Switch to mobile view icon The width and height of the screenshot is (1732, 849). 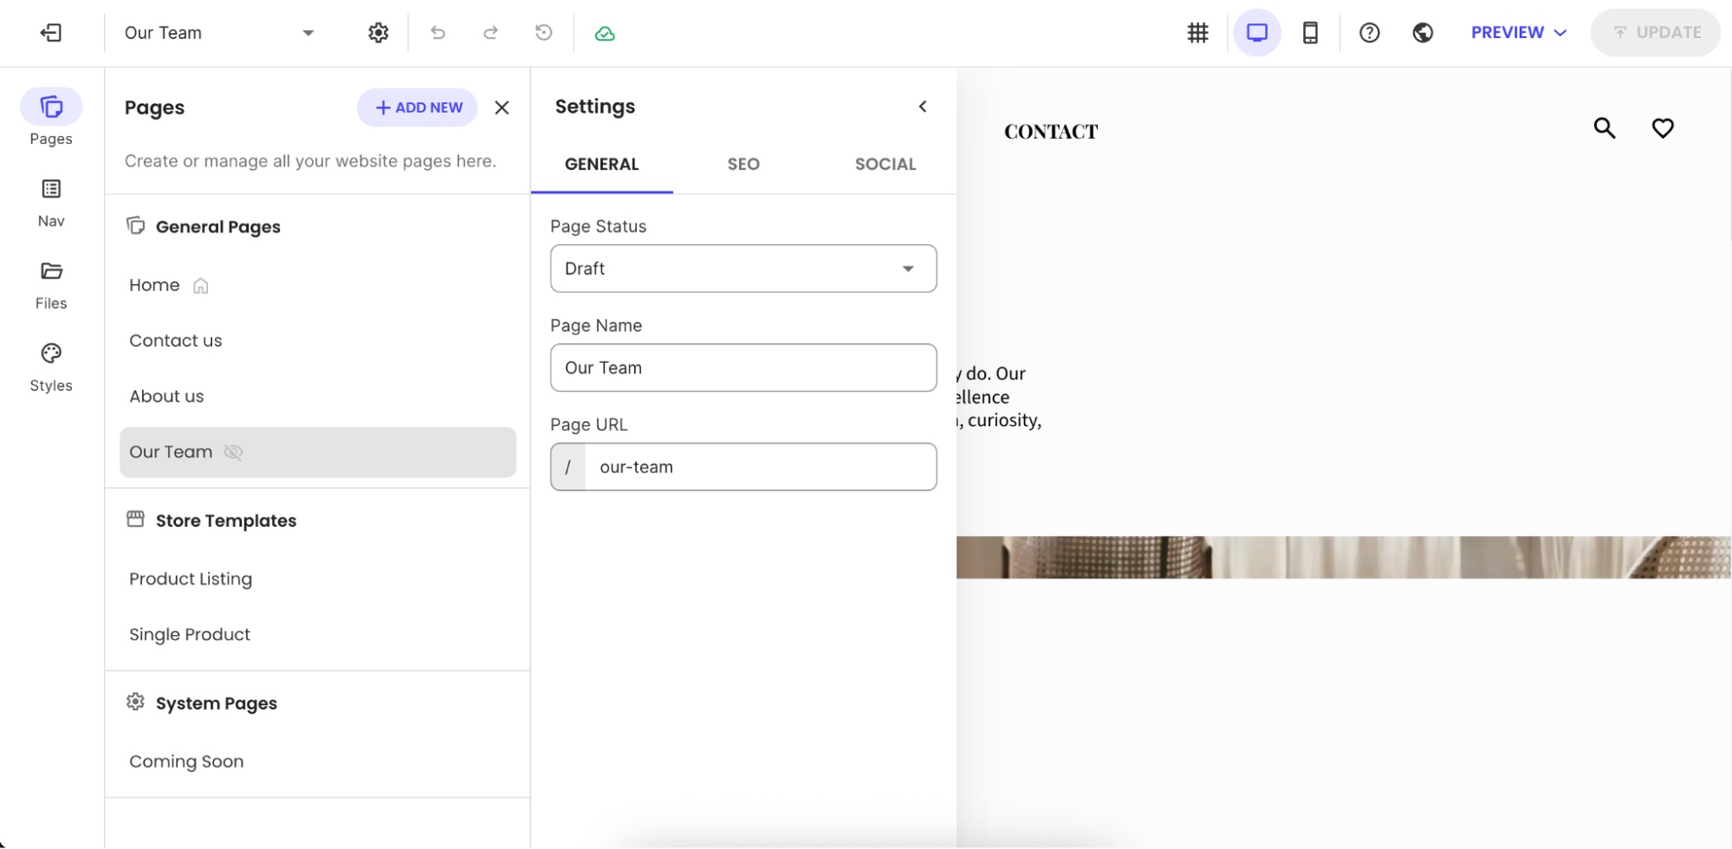point(1310,33)
